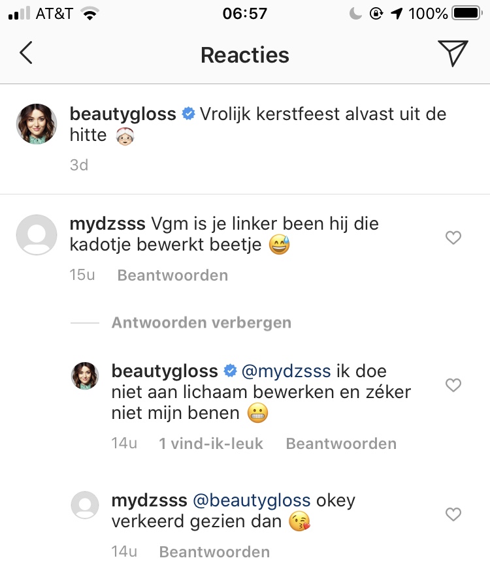Image resolution: width=490 pixels, height=571 pixels.
Task: Open mydzsss username on first comment
Action: [107, 224]
